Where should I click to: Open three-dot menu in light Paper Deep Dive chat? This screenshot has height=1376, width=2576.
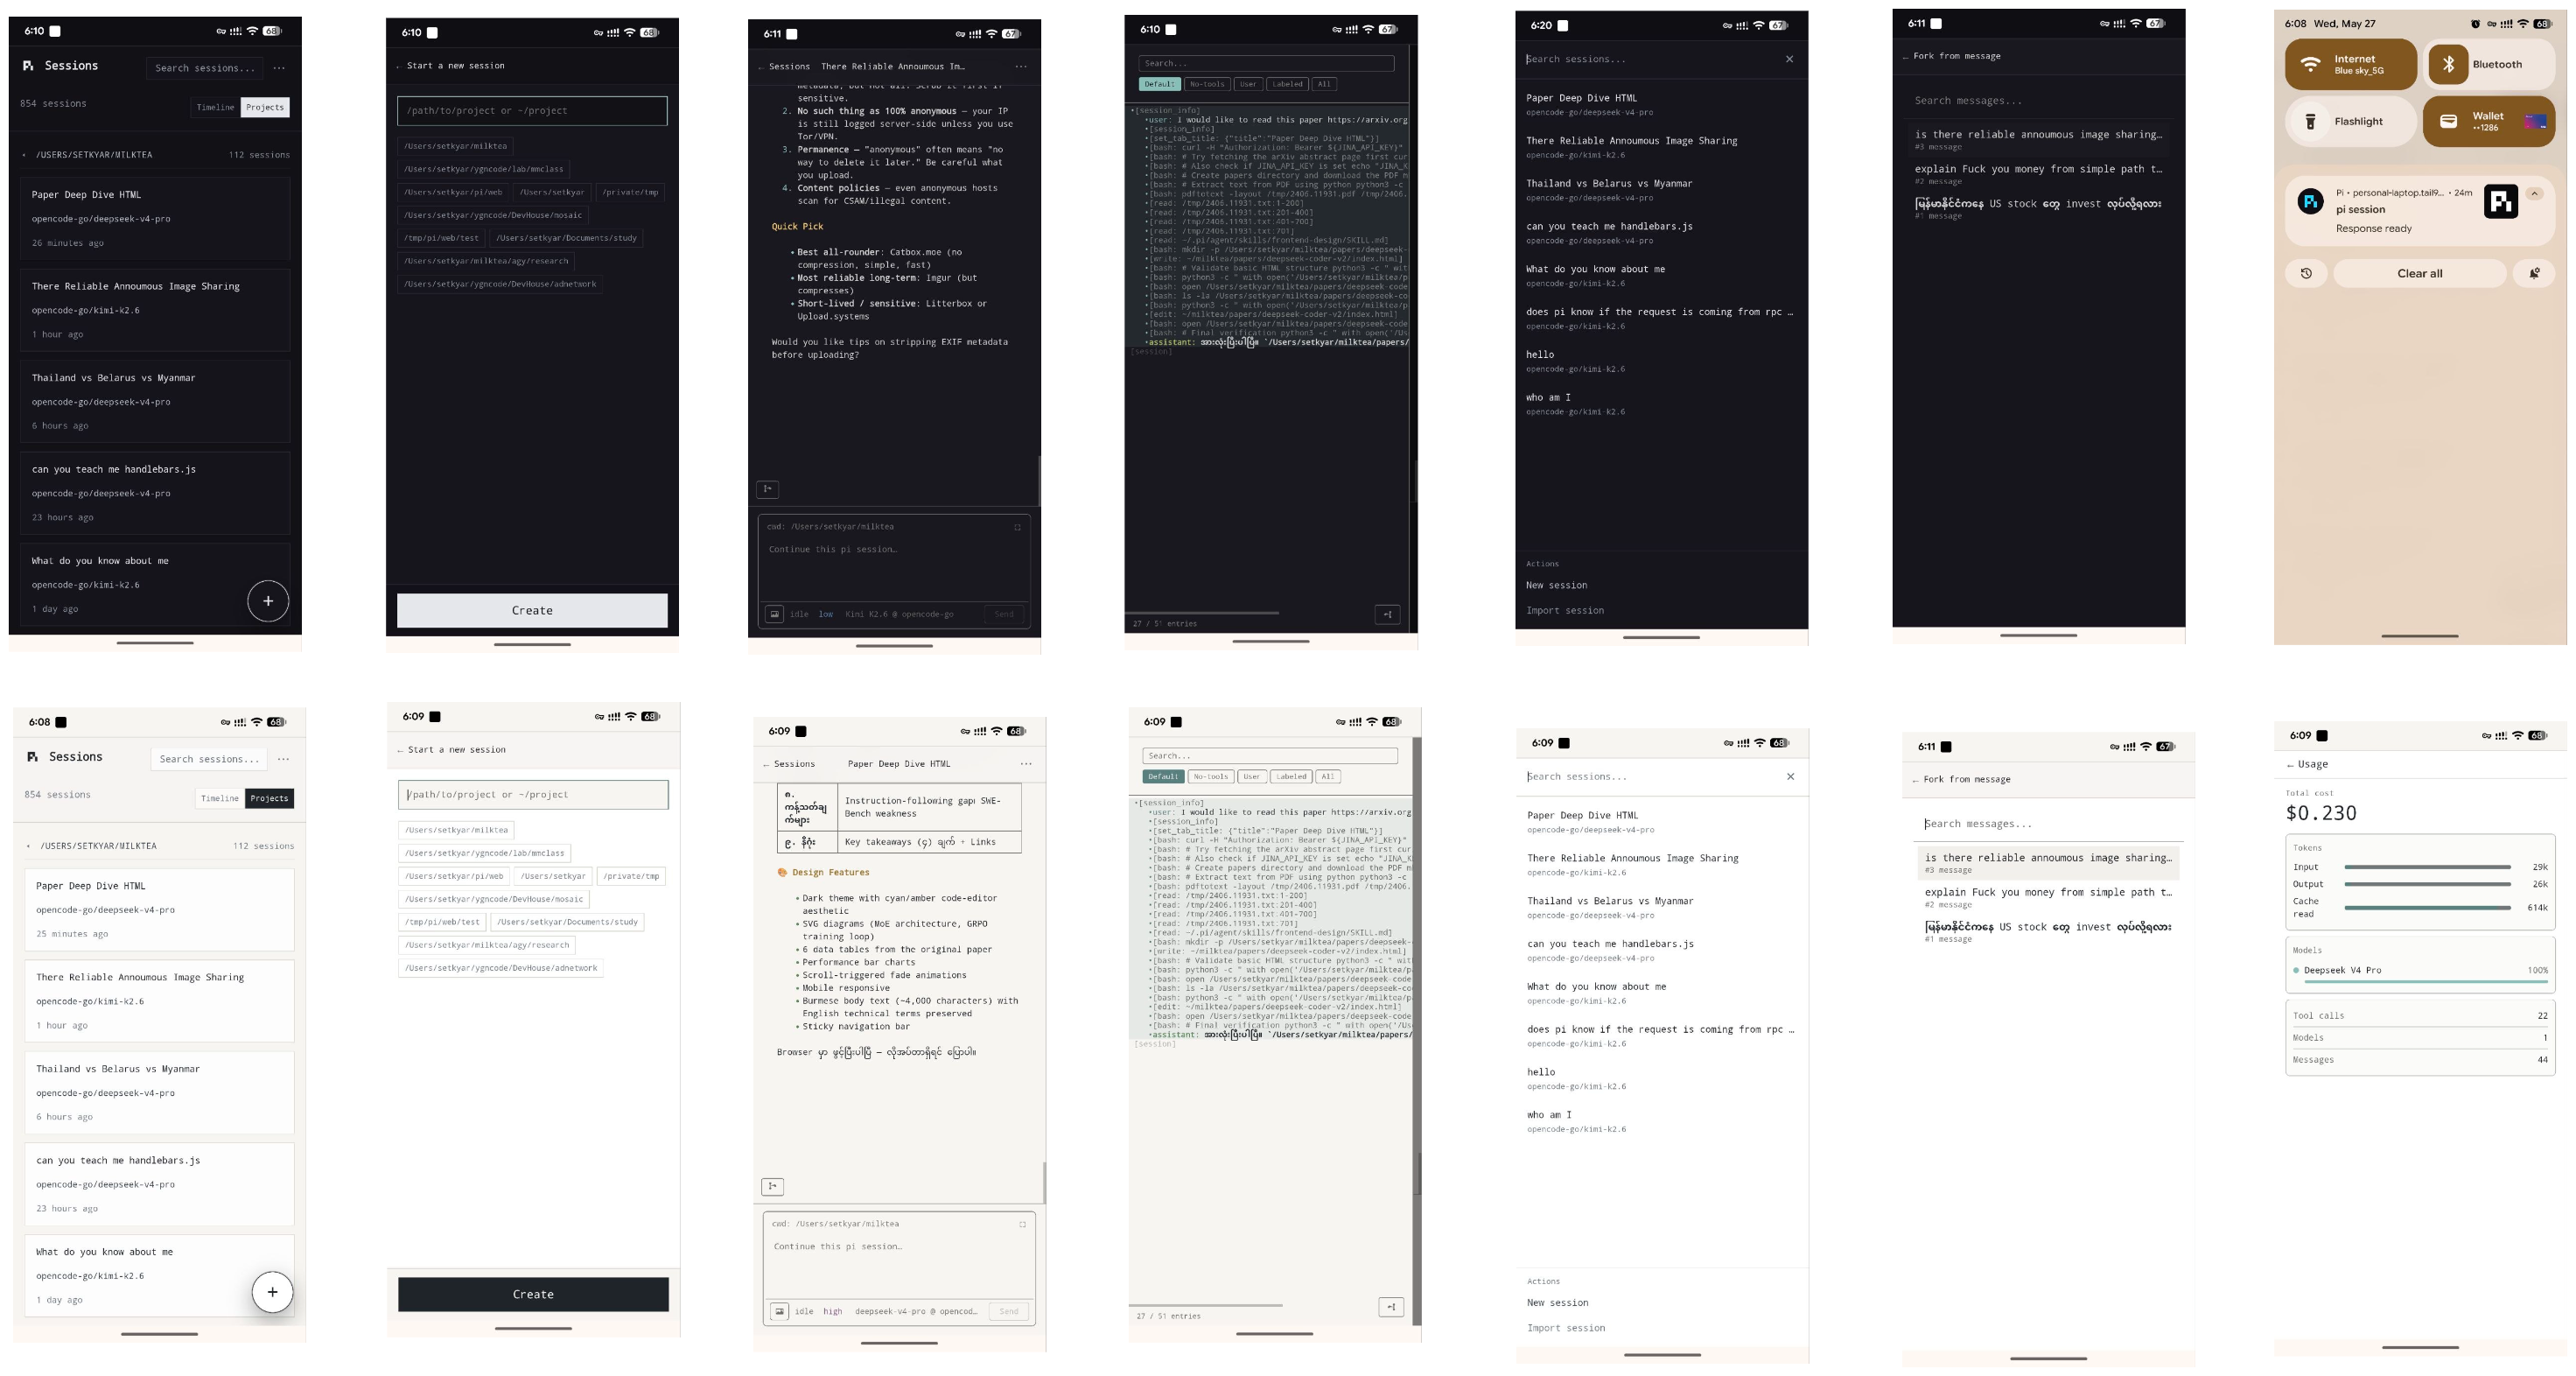1026,764
